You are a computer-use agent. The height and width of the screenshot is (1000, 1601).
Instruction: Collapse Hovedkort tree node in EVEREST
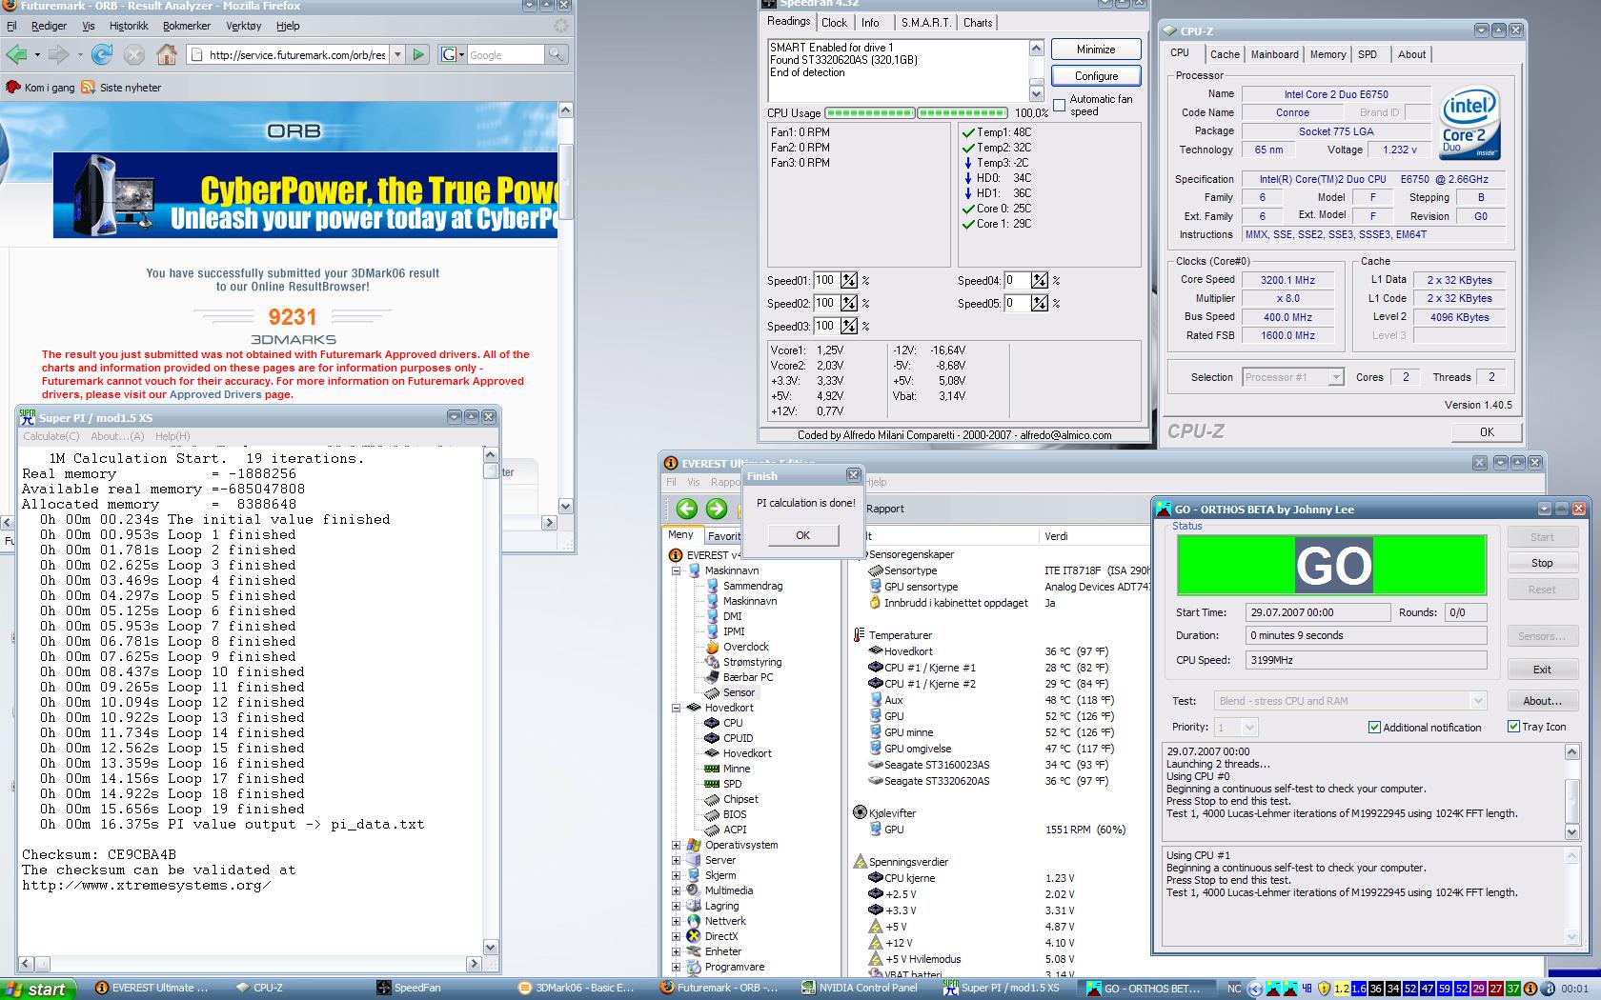tap(677, 708)
